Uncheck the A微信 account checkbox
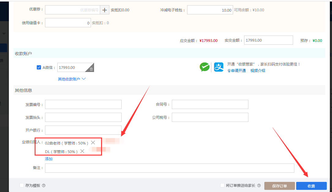Image resolution: width=332 pixels, height=192 pixels. [39, 67]
